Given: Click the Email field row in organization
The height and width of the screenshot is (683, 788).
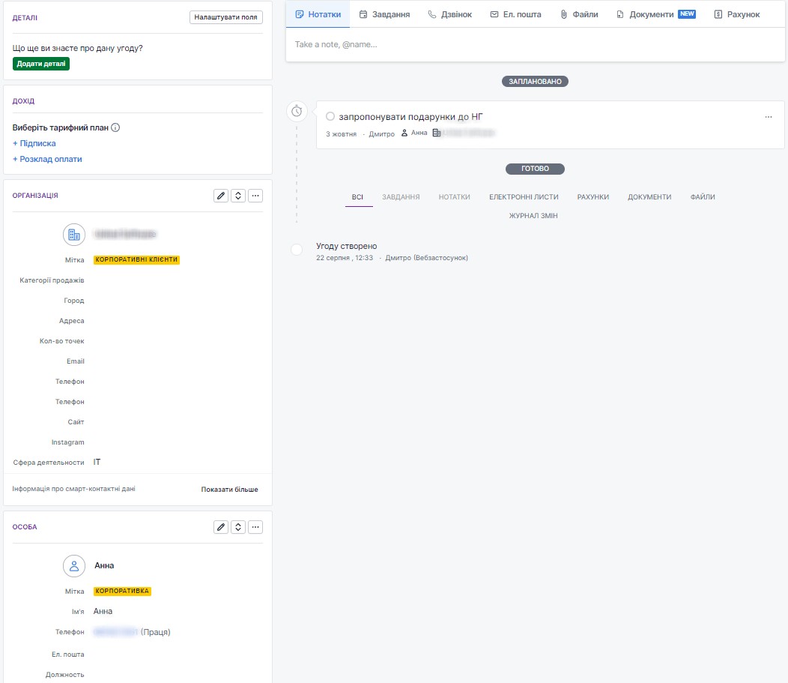Looking at the screenshot, I should (138, 361).
